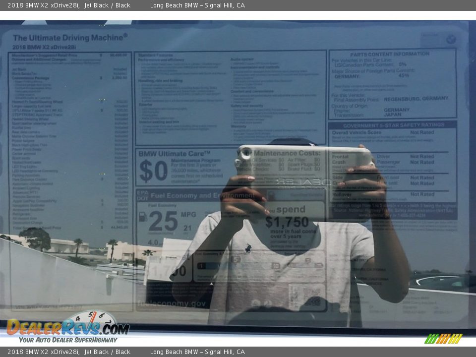Click 'Government 5-Star Safety Ratings' header
The height and width of the screenshot is (357, 476).
point(393,125)
